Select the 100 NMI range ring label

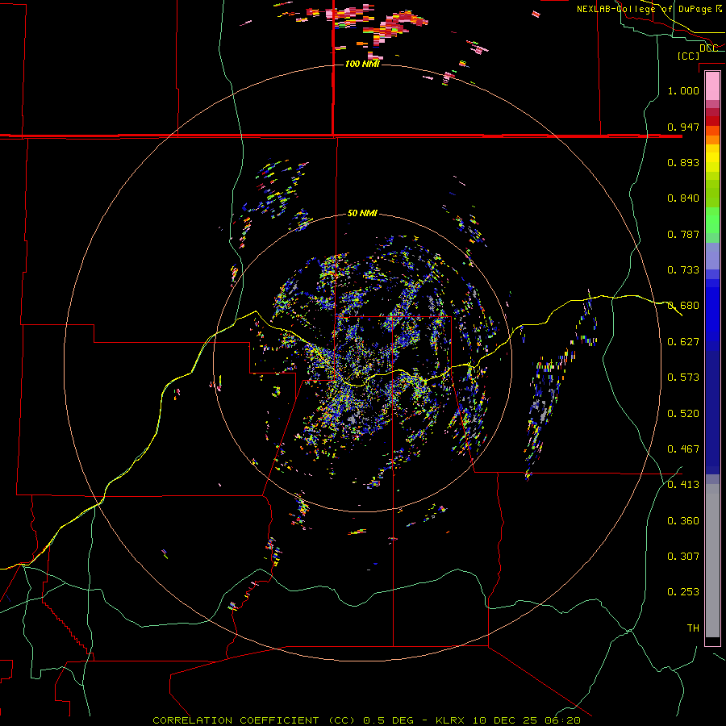362,64
